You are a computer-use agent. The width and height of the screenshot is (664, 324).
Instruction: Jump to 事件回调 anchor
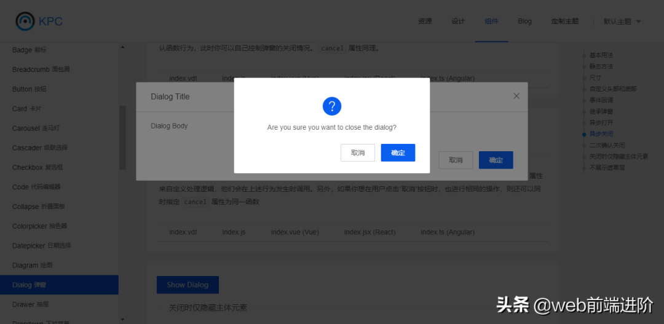[x=601, y=100]
